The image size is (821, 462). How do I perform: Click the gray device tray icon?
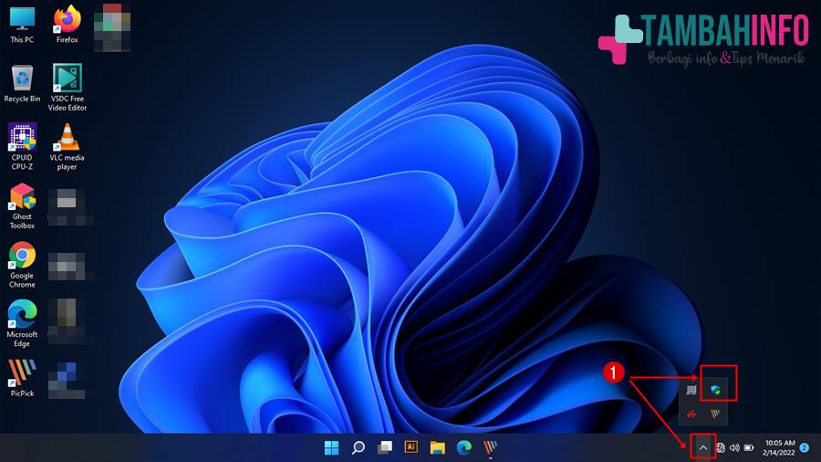[x=691, y=390]
